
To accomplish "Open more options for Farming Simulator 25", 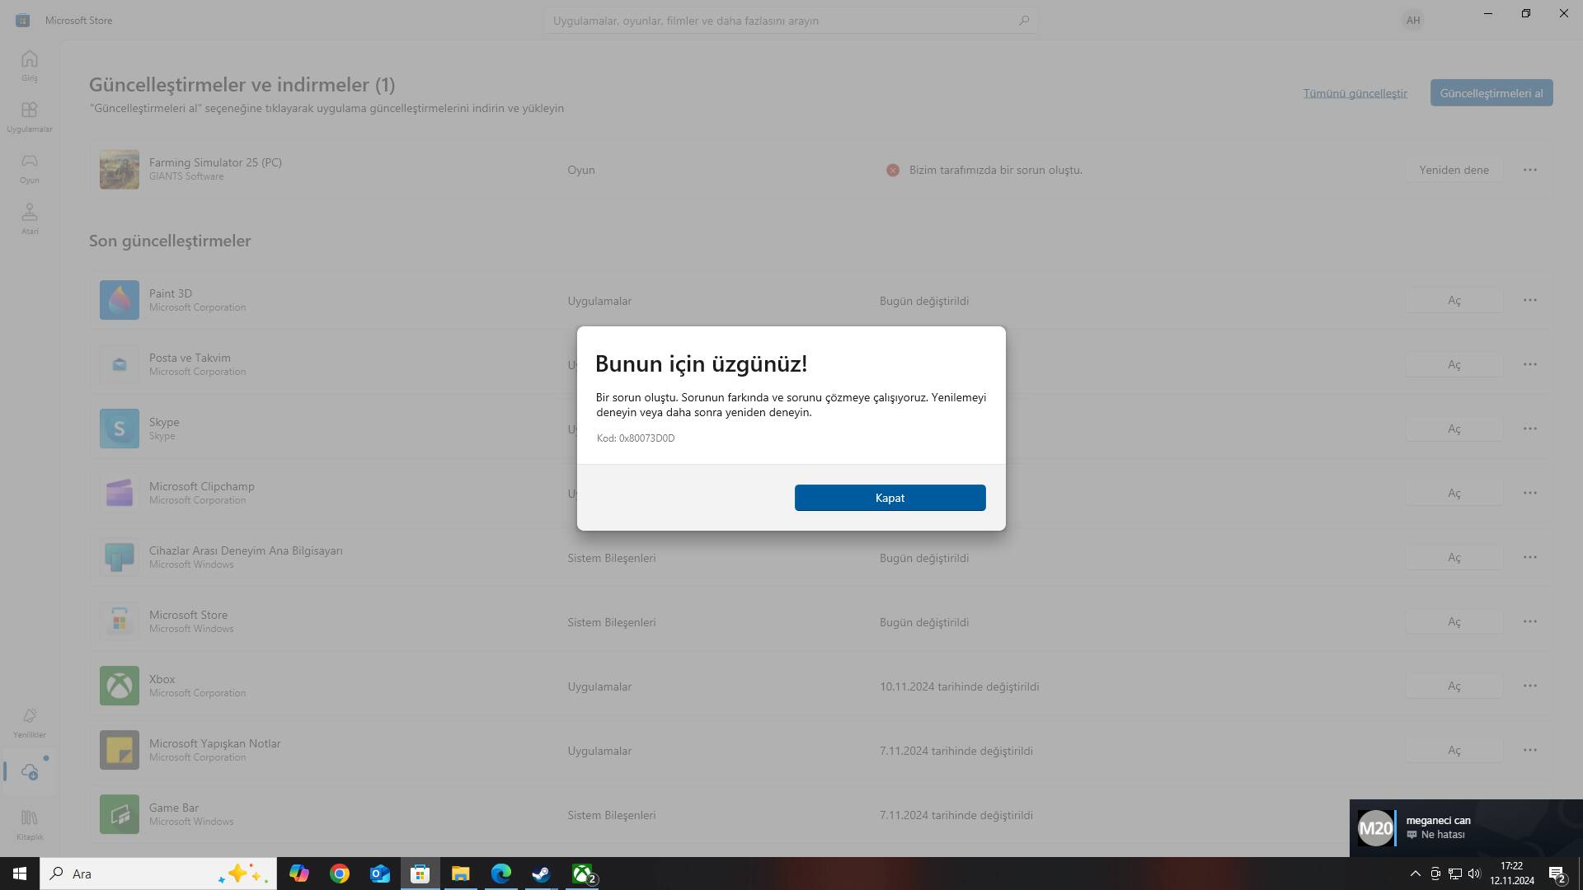I will [x=1530, y=170].
